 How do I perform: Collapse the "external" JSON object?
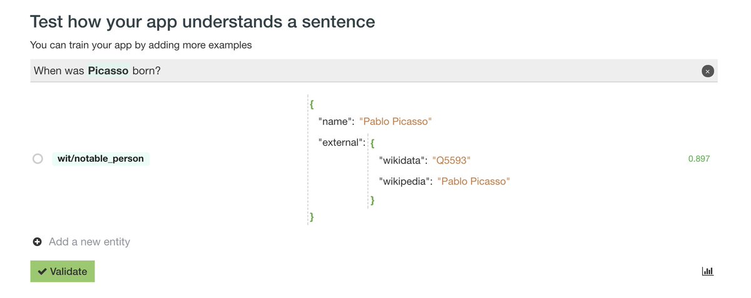(x=373, y=142)
